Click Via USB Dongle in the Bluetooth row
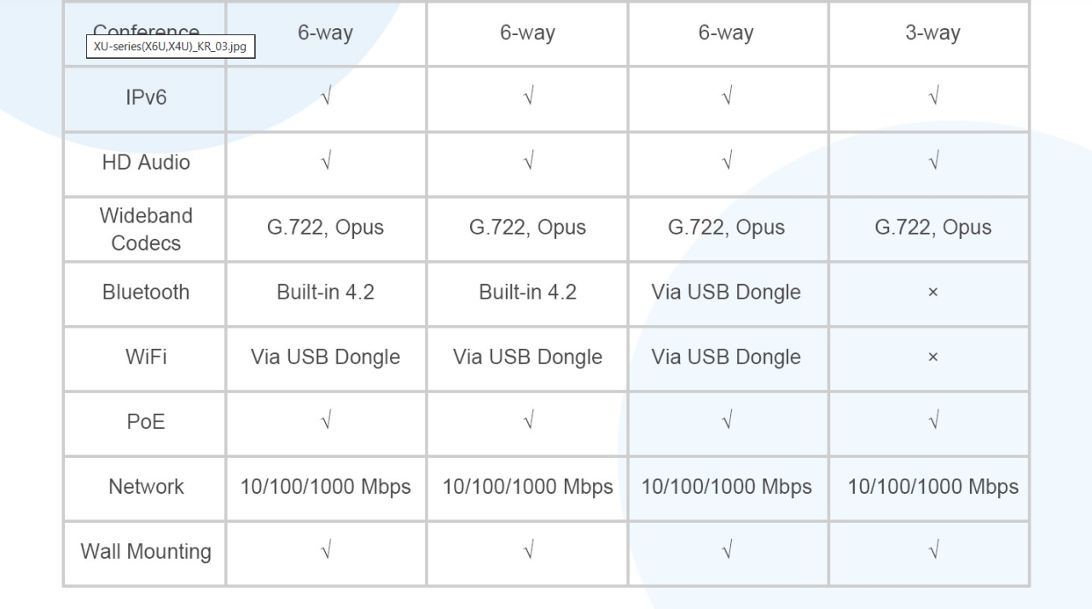Screen dimensions: 1092x609 [x=726, y=292]
